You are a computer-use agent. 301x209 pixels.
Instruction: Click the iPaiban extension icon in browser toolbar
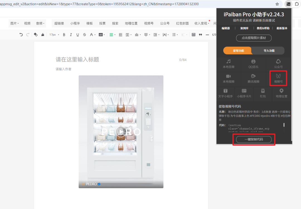click(288, 4)
